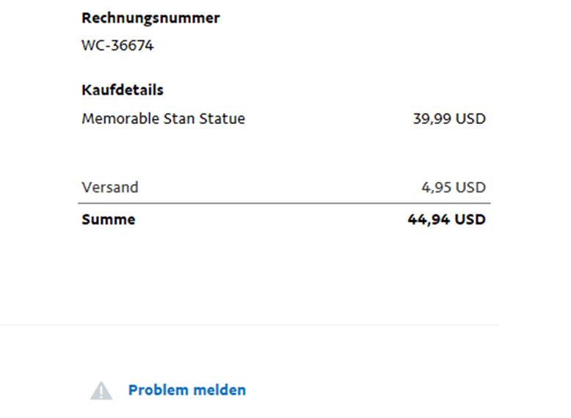The image size is (571, 418).
Task: Click the item price 39,99 USD
Action: point(448,119)
